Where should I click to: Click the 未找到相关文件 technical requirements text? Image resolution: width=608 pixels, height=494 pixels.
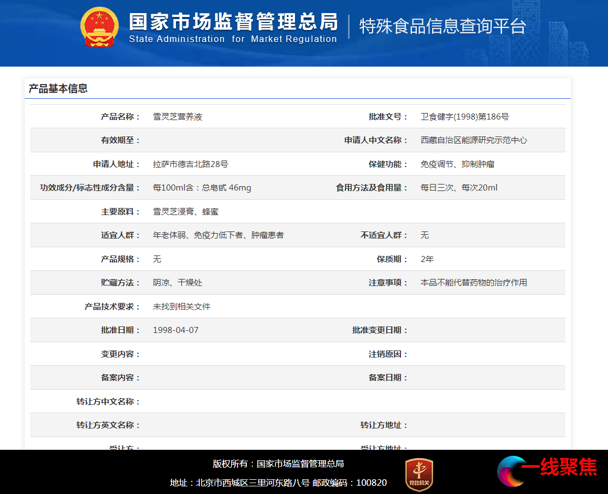[x=181, y=307]
